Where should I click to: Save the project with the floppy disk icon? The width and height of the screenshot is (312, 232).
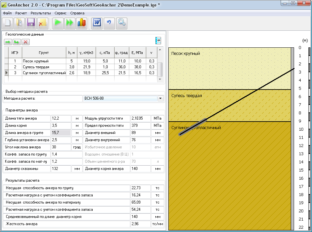pyautogui.click(x=31, y=23)
